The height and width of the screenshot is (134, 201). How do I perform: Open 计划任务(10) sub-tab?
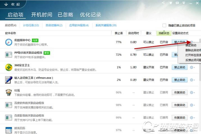31,25
